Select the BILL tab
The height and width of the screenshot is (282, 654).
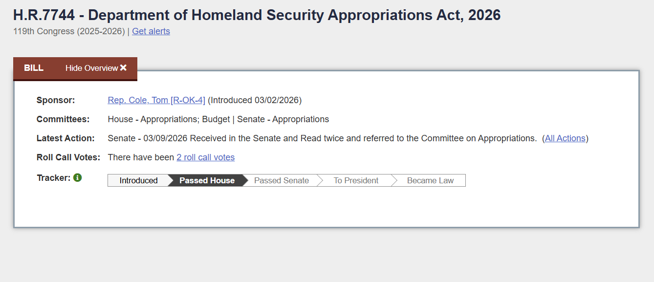tap(34, 68)
